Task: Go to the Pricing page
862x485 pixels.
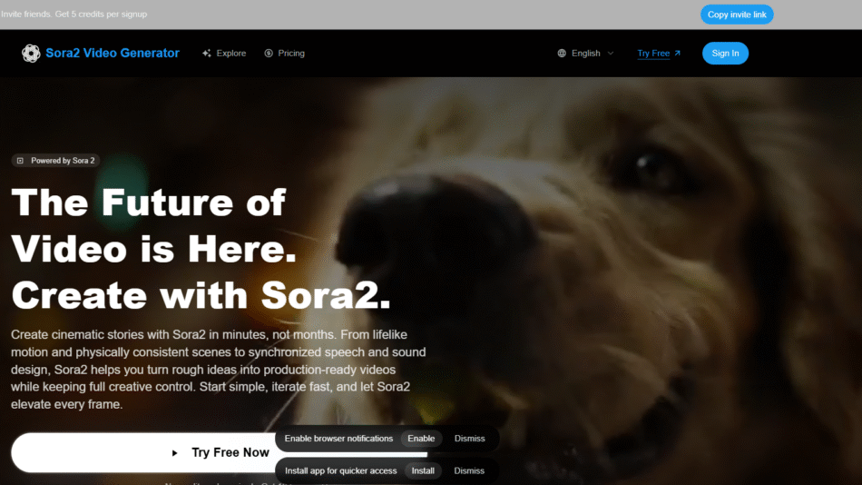Action: (x=284, y=54)
